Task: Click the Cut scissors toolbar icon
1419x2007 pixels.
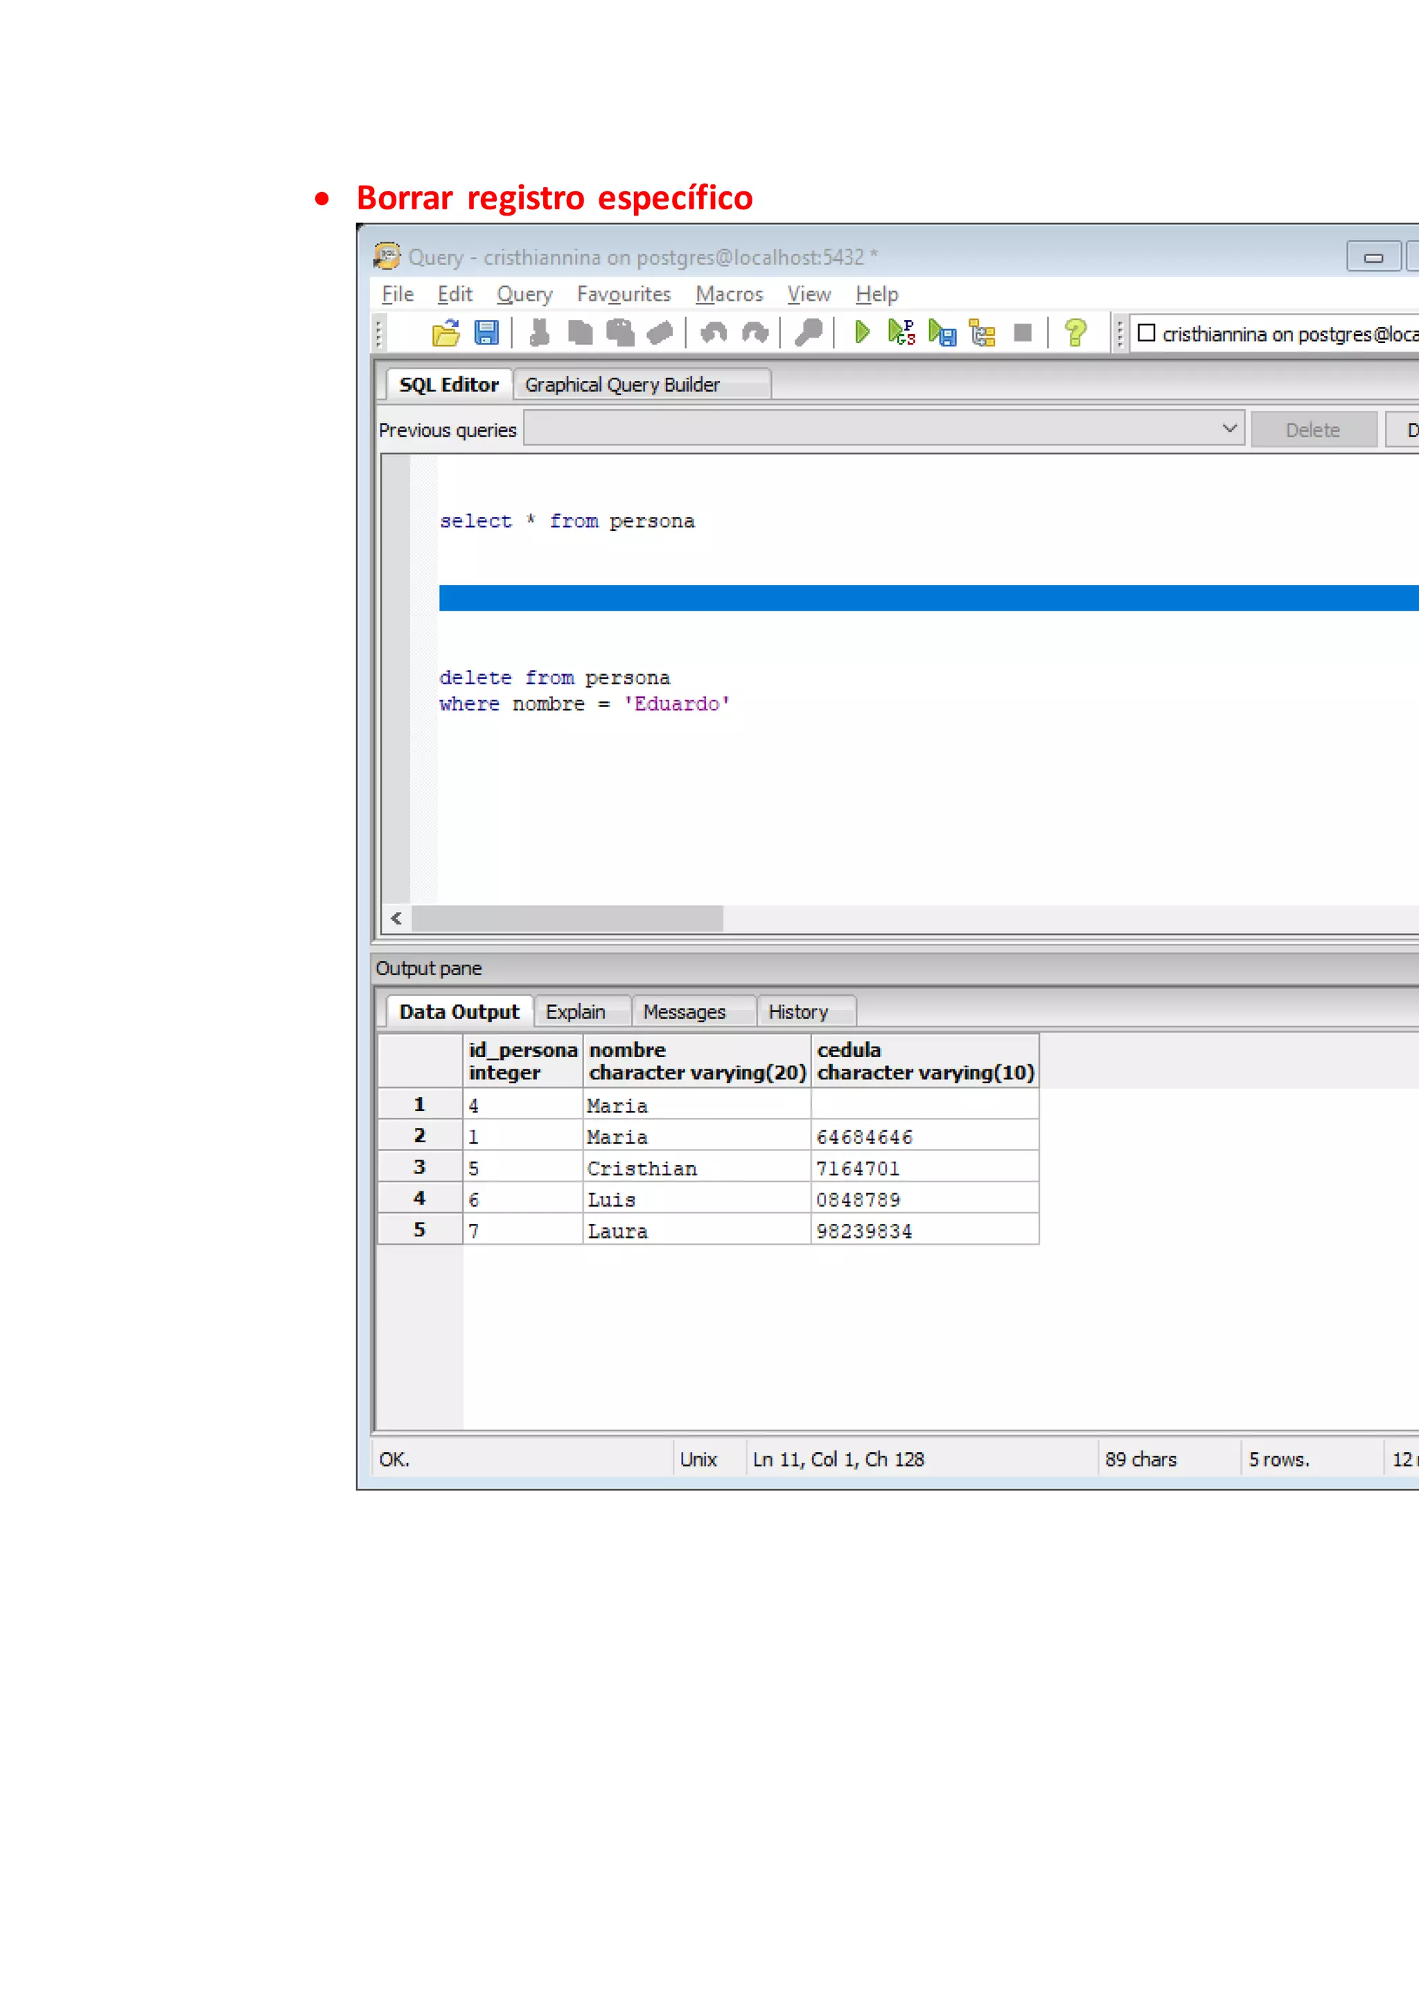Action: [x=540, y=333]
